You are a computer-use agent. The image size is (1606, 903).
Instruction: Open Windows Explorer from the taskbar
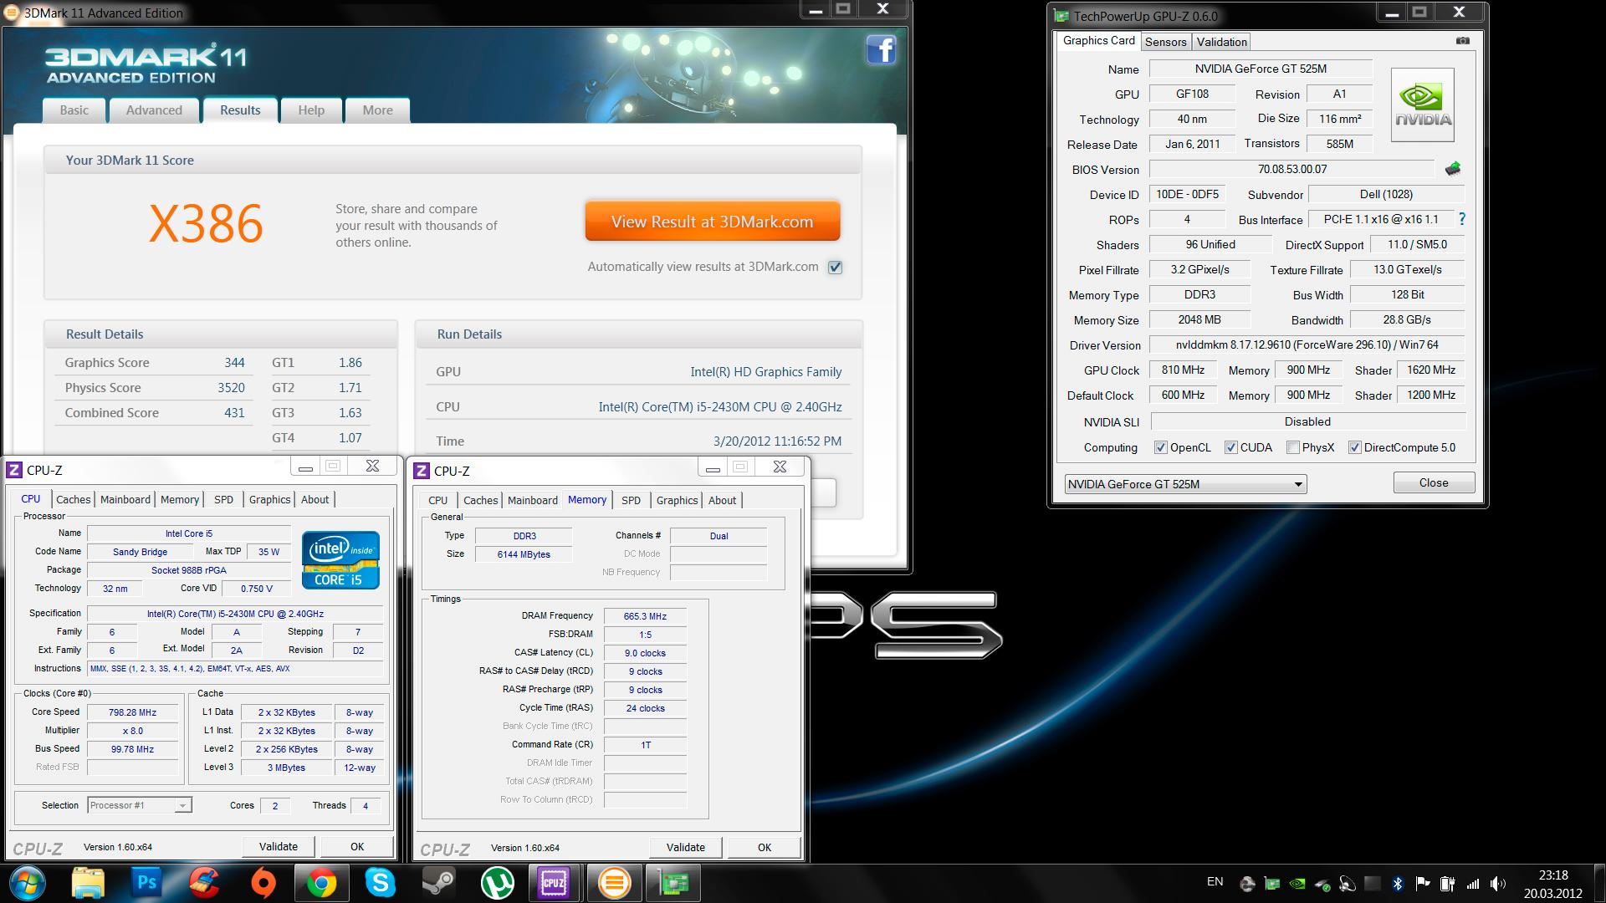[88, 883]
